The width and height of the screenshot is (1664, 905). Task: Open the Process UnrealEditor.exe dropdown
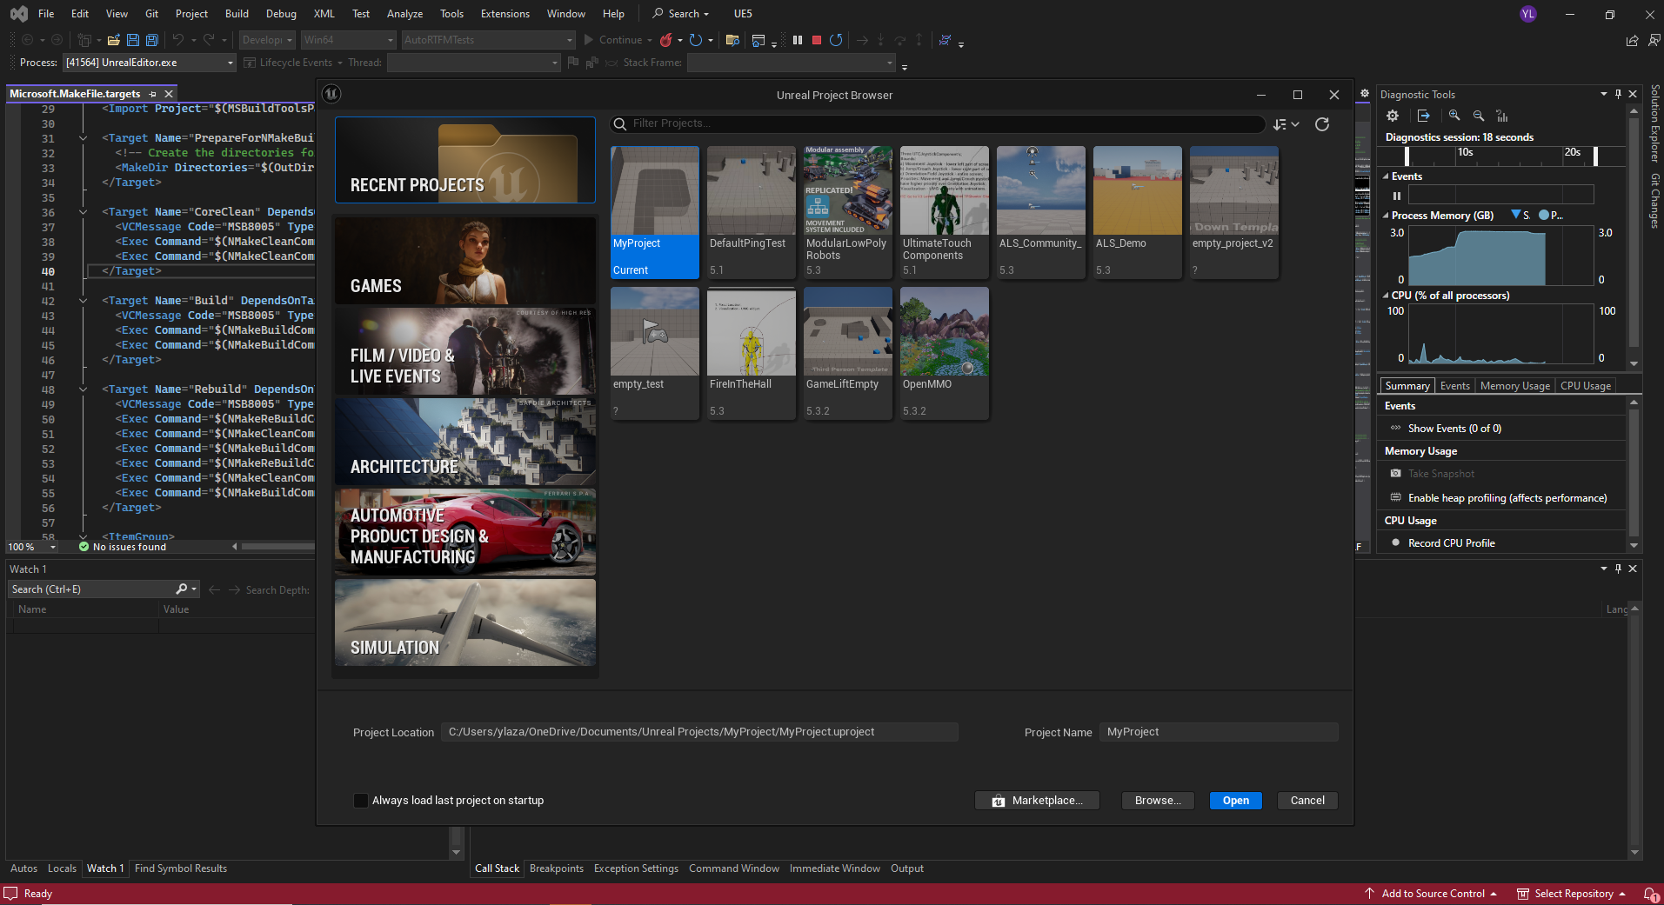point(150,63)
